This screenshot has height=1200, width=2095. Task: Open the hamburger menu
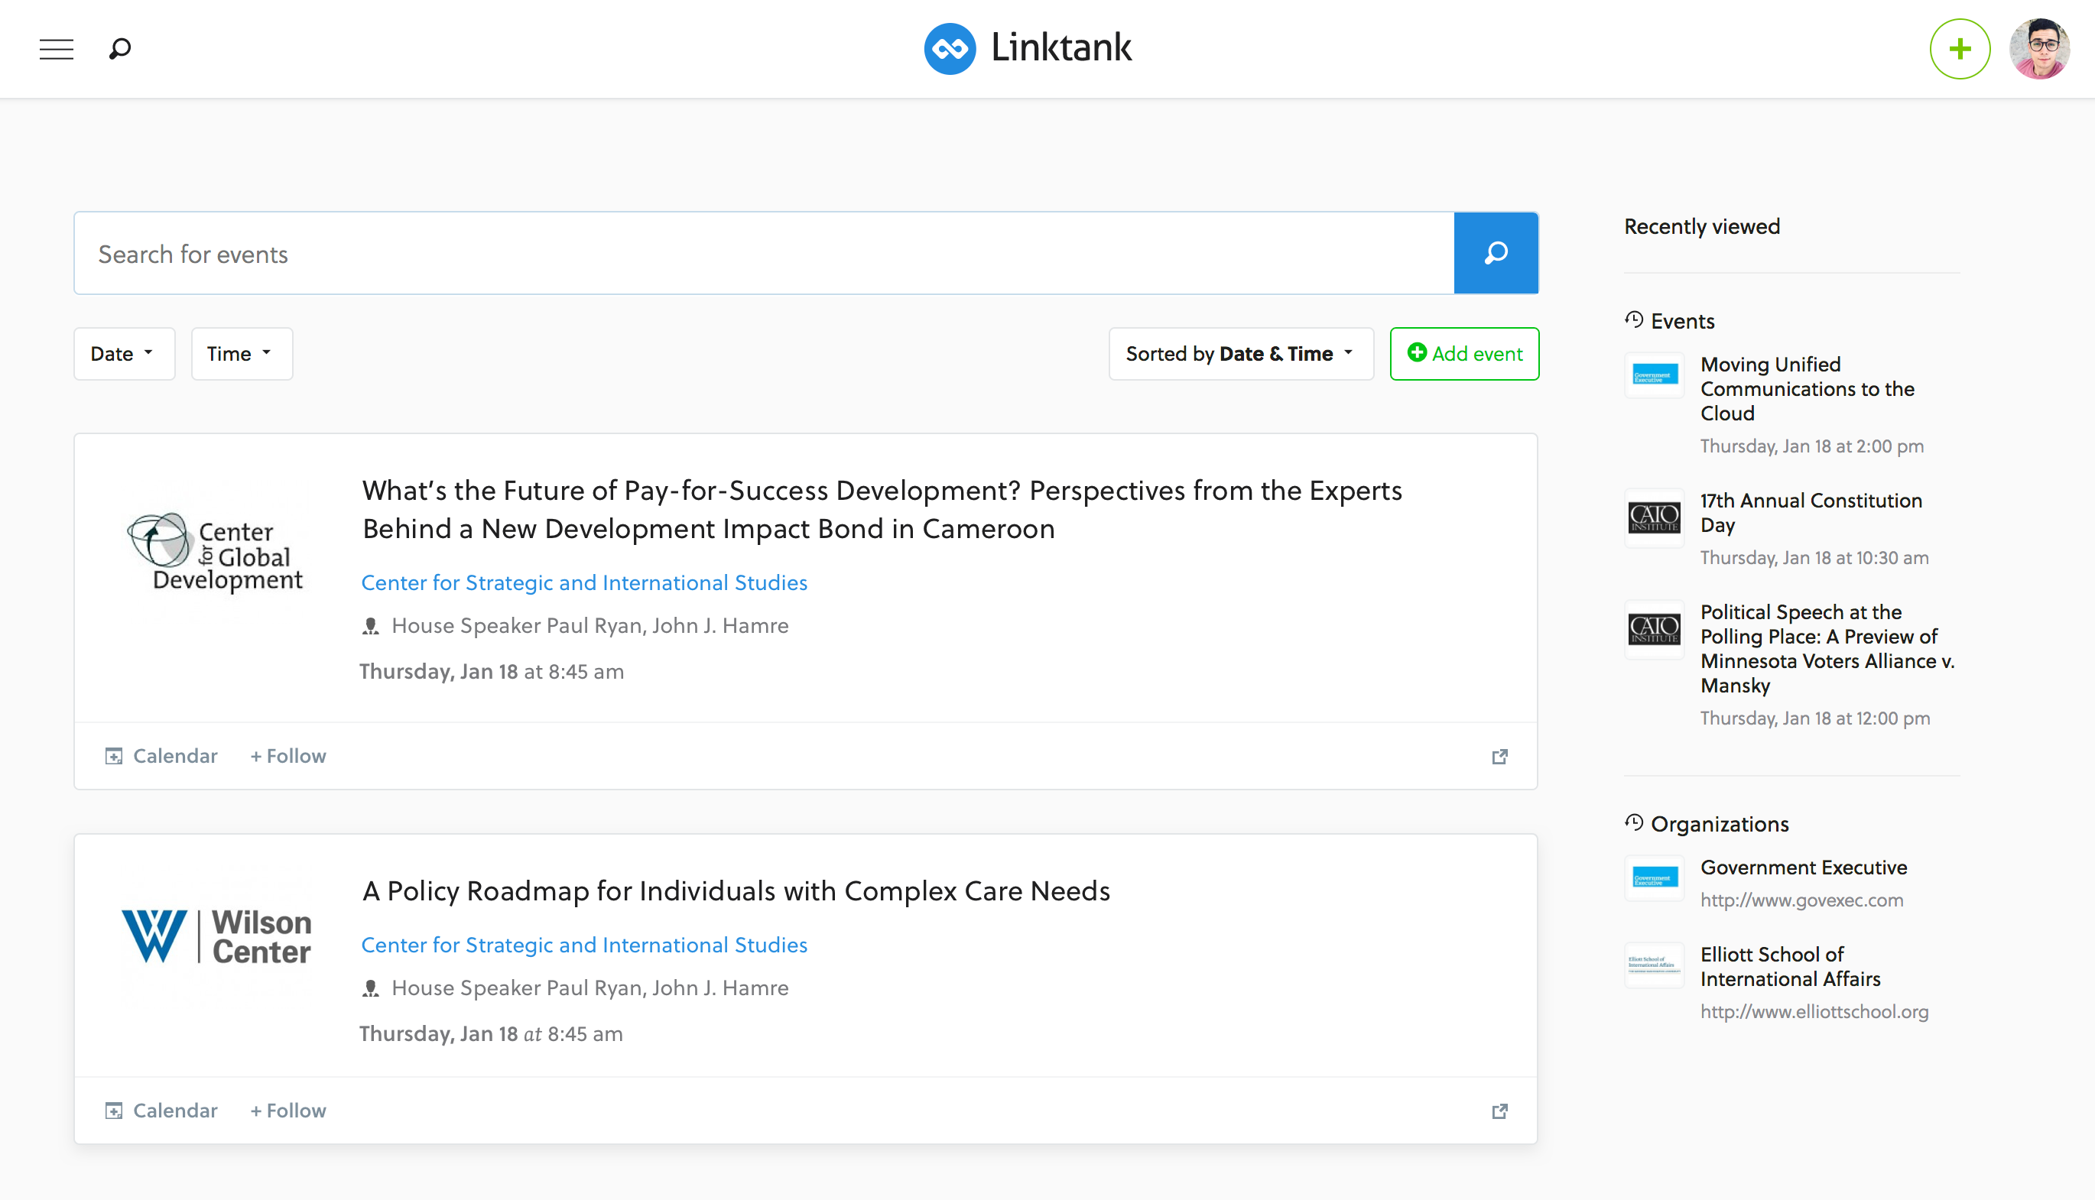point(56,49)
